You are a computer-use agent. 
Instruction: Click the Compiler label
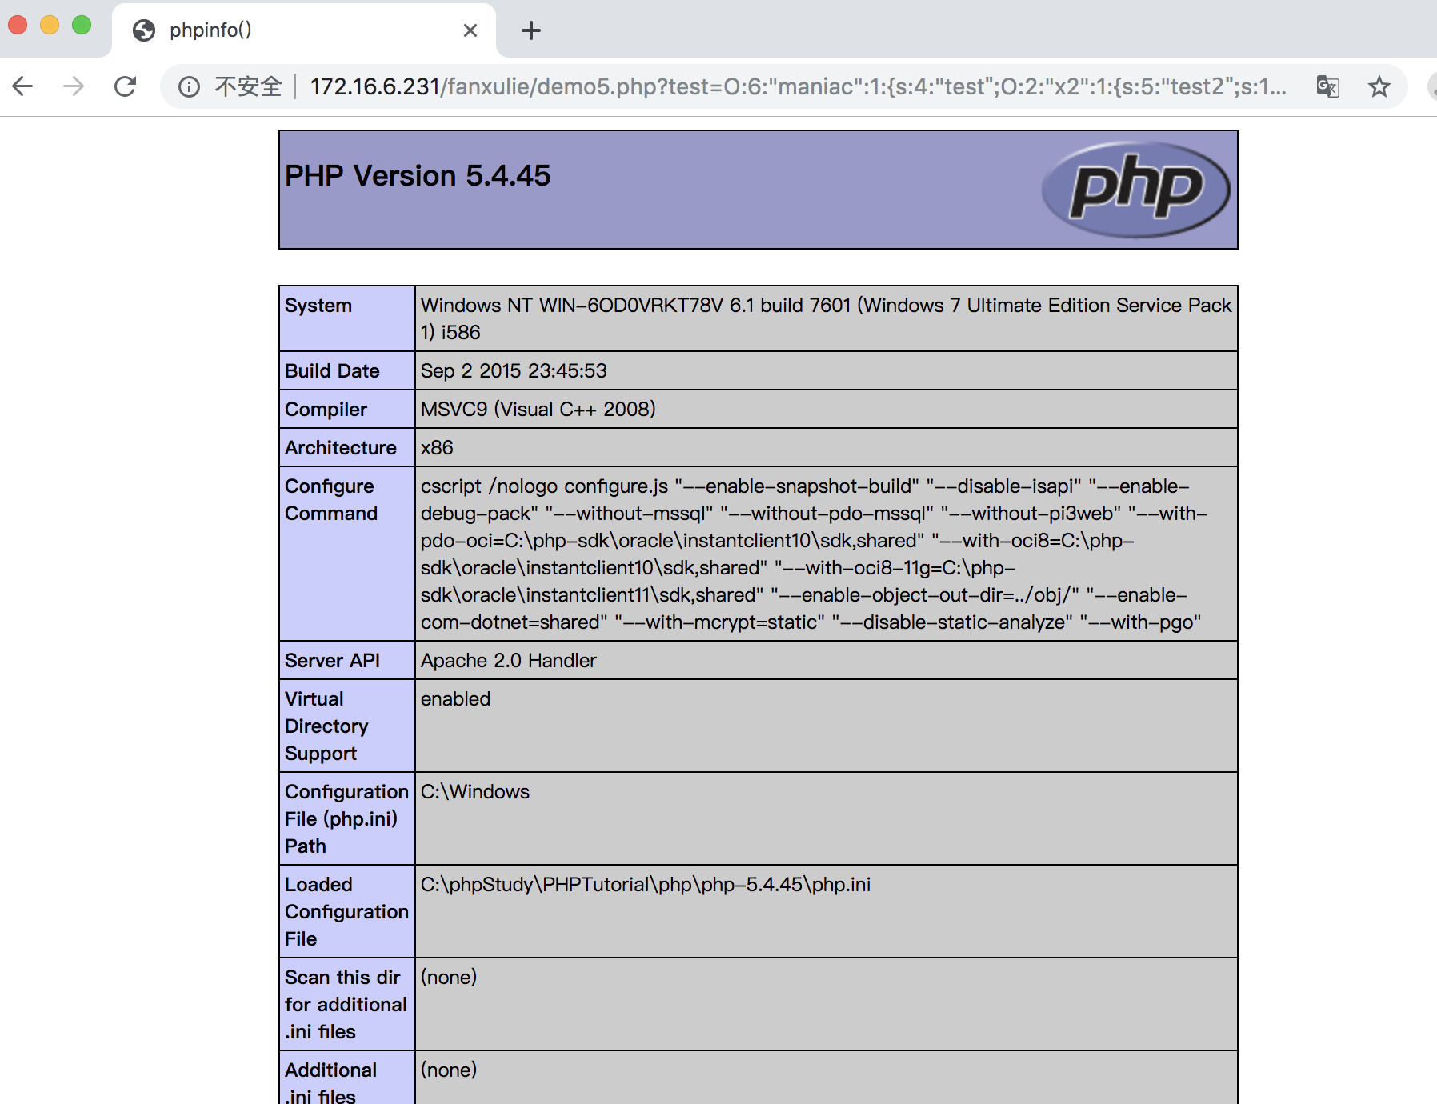point(326,410)
